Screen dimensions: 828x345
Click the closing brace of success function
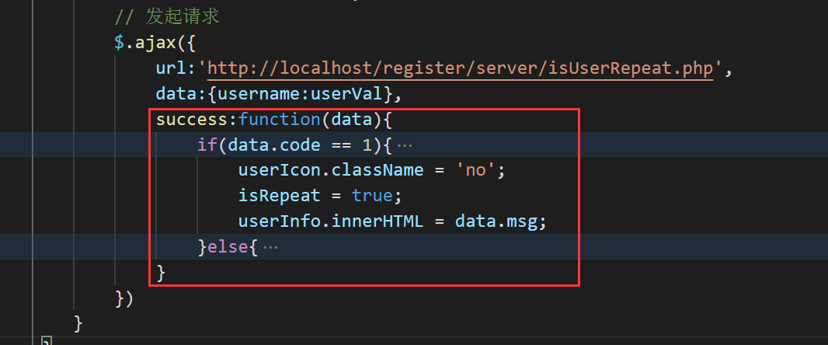tap(162, 272)
